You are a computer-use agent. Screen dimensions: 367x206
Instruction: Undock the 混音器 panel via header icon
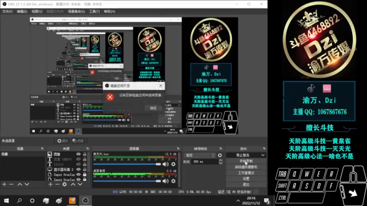pos(178,148)
